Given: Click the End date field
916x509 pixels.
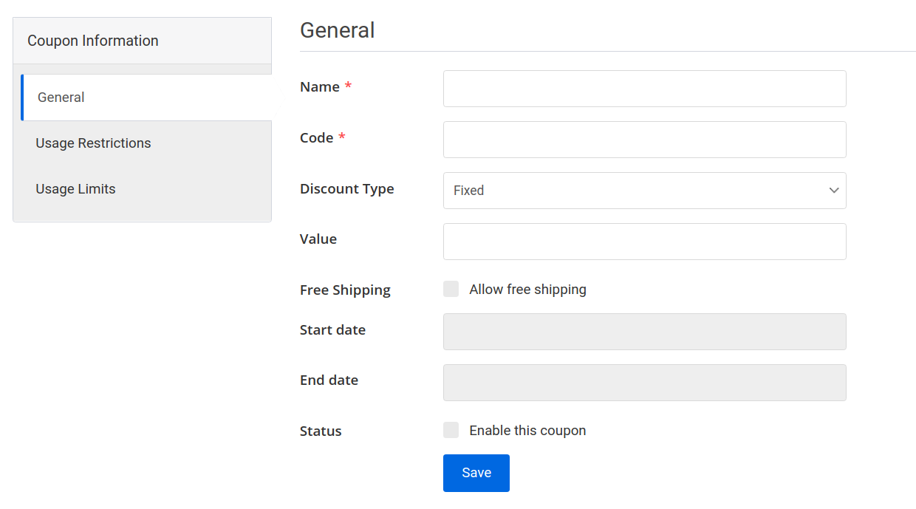Looking at the screenshot, I should pos(643,383).
